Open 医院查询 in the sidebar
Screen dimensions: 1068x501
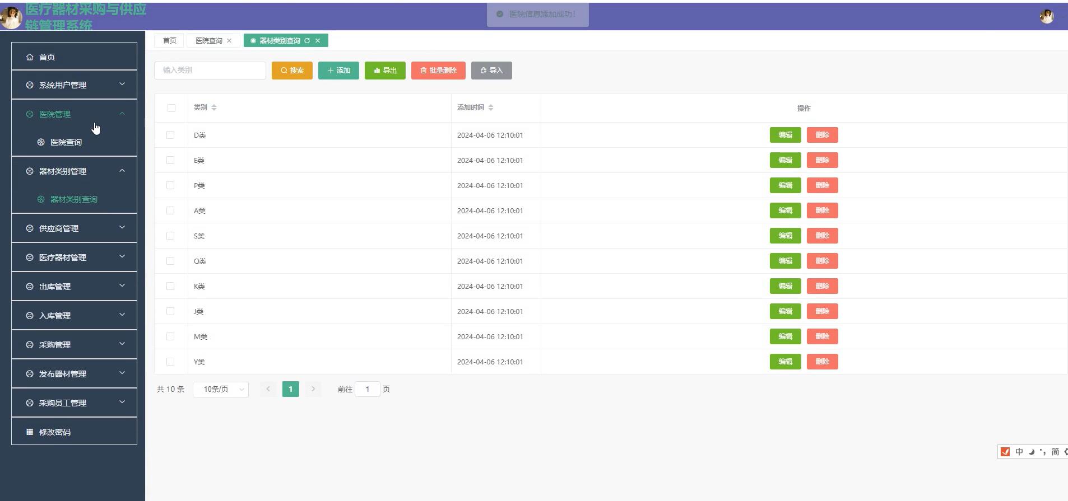[74, 142]
